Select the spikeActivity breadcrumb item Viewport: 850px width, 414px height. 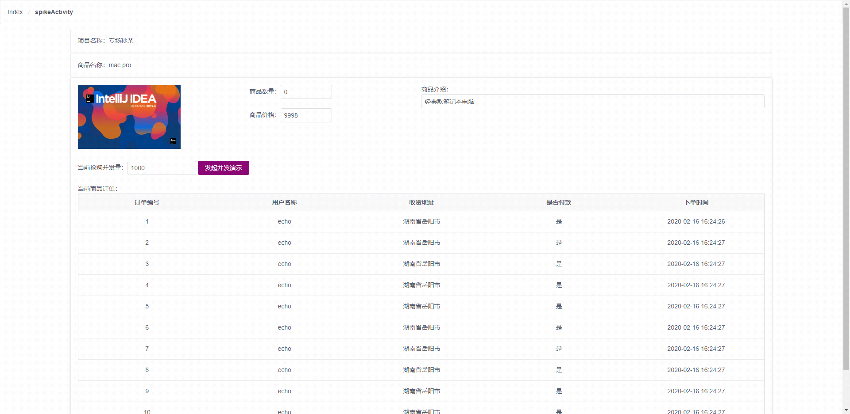click(54, 12)
